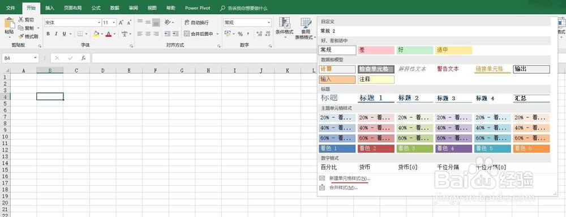Open the Font group dialog launcher
This screenshot has width=566, height=217.
click(x=131, y=46)
